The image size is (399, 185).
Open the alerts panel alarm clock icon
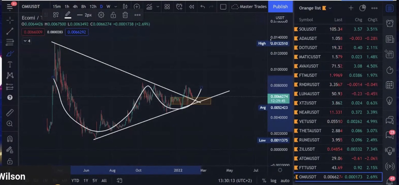(390, 23)
